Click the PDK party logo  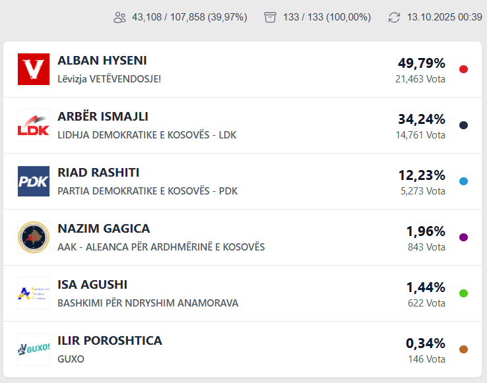click(34, 181)
